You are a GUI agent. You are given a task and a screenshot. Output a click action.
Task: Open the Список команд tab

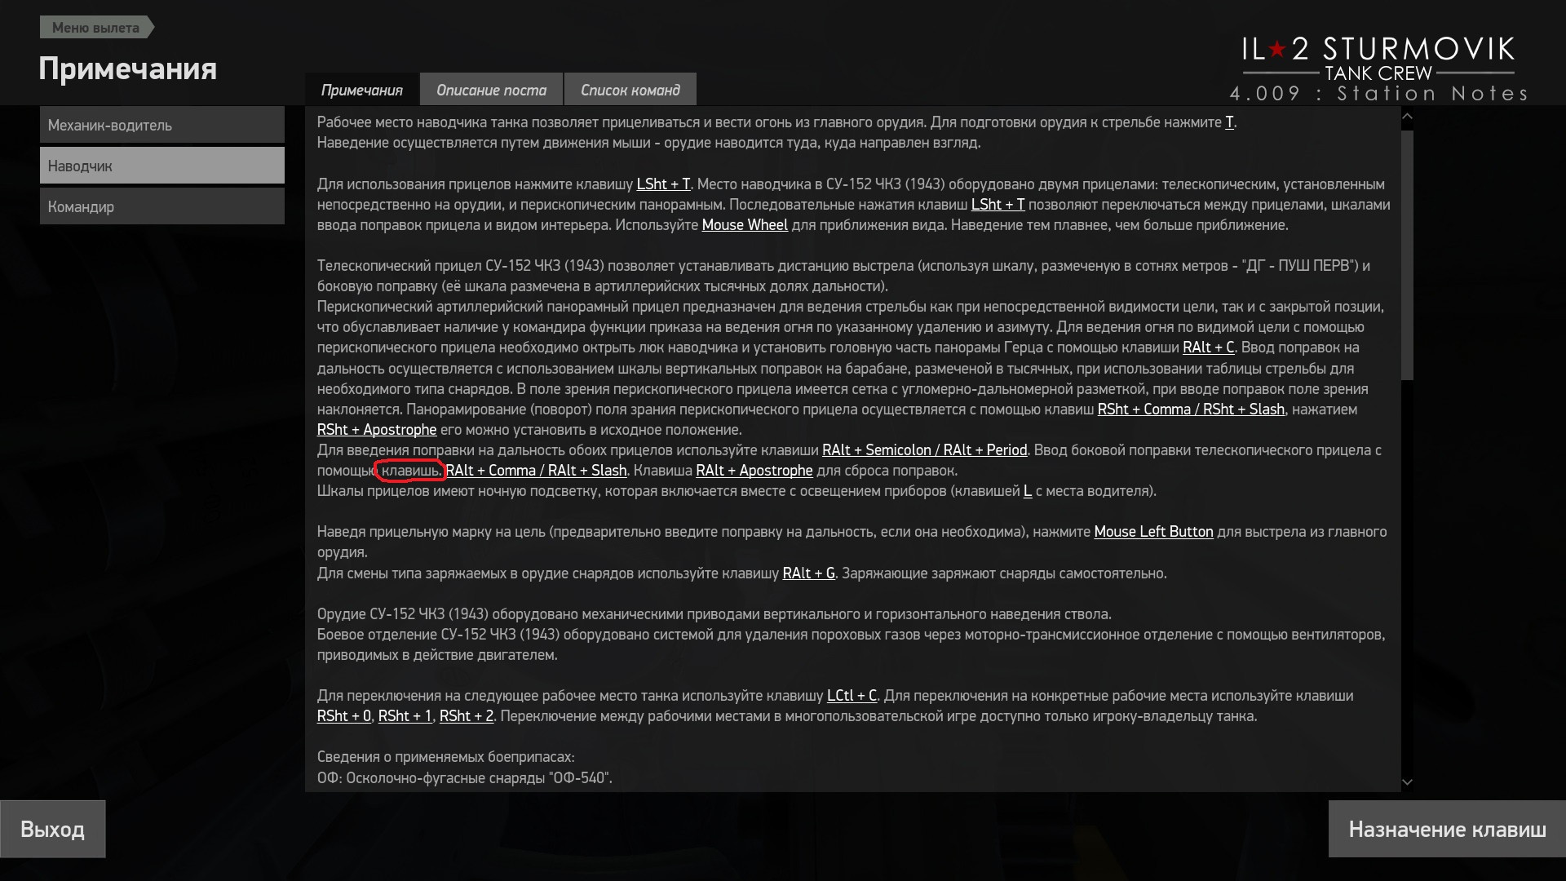630,90
